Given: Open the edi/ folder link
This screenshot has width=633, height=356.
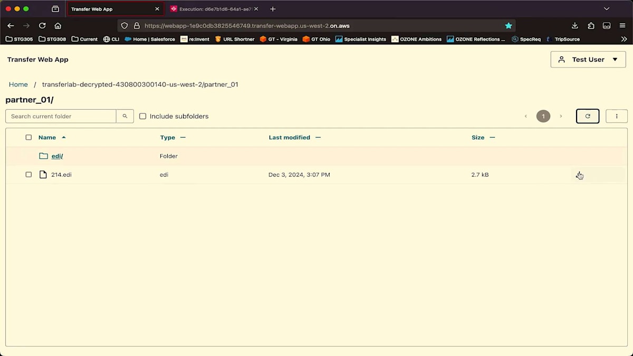Looking at the screenshot, I should (57, 156).
